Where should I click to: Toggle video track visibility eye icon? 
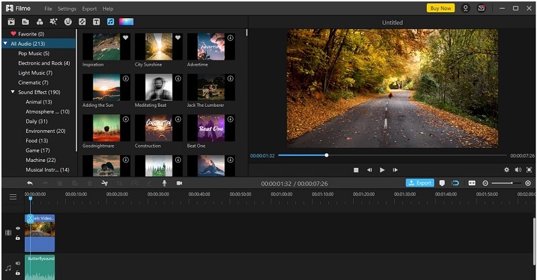pyautogui.click(x=18, y=228)
